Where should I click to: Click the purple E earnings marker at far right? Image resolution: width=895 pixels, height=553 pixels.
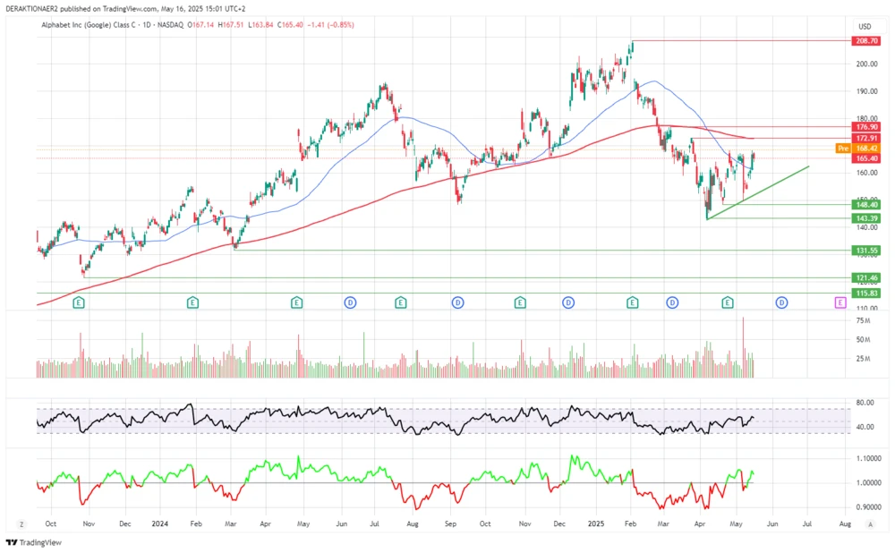point(840,302)
